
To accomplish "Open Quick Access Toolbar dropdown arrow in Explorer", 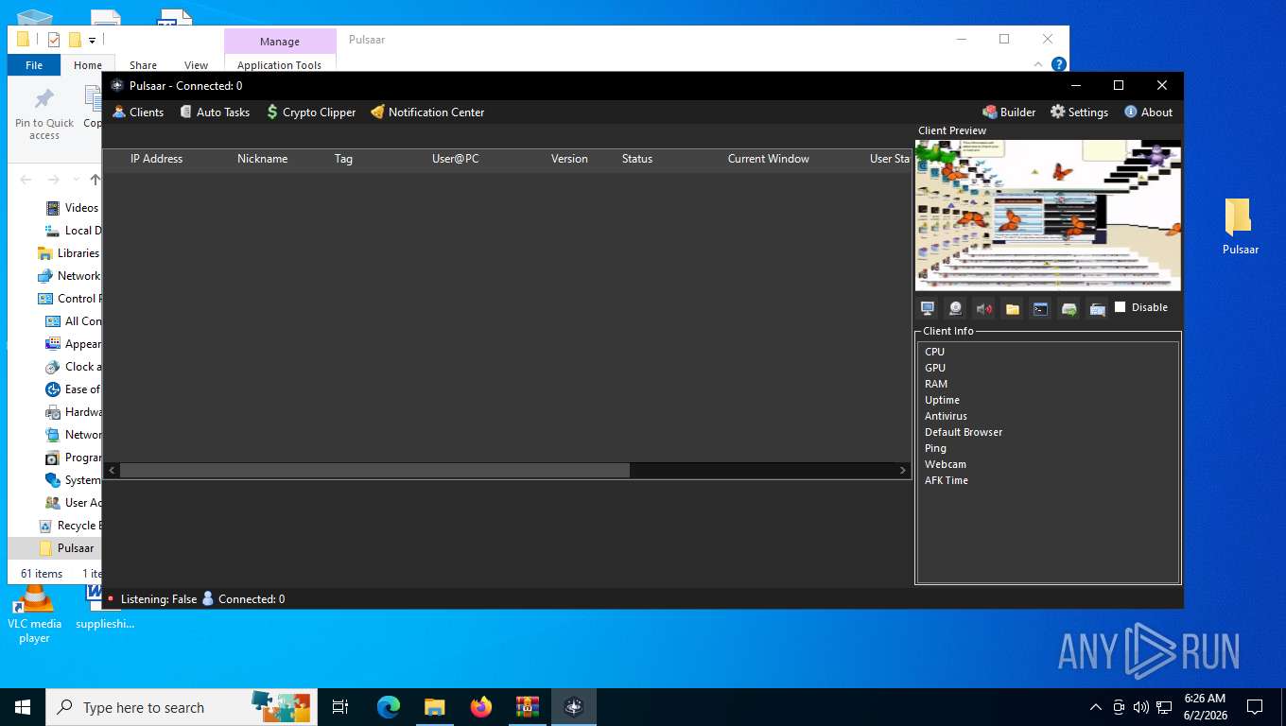I will point(92,40).
